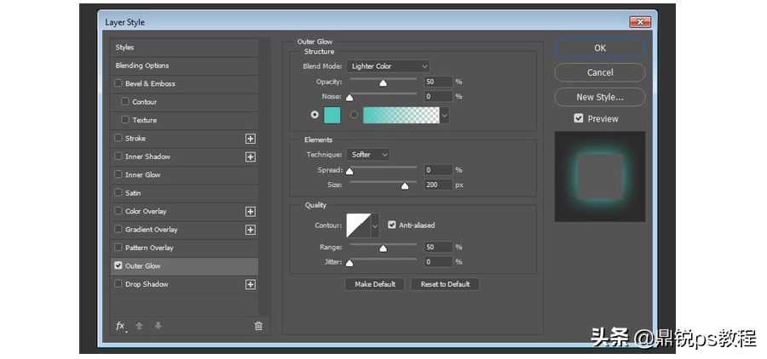Click the OK button
Screen dimensions: 767x359
[x=600, y=48]
